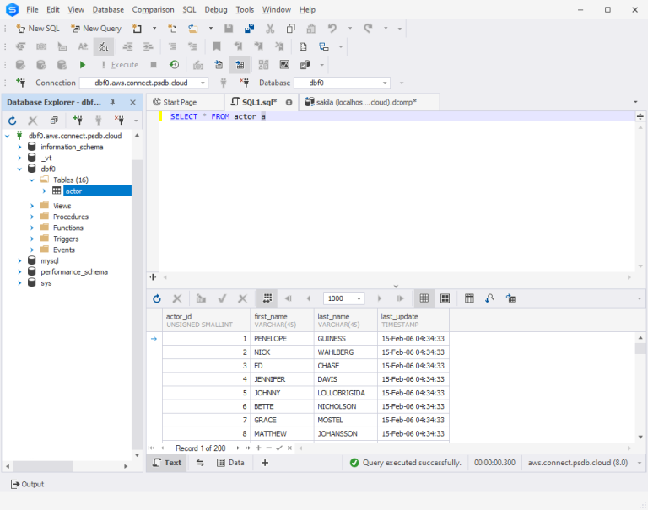
Task: Click the green Execute play icon
Action: [x=83, y=65]
